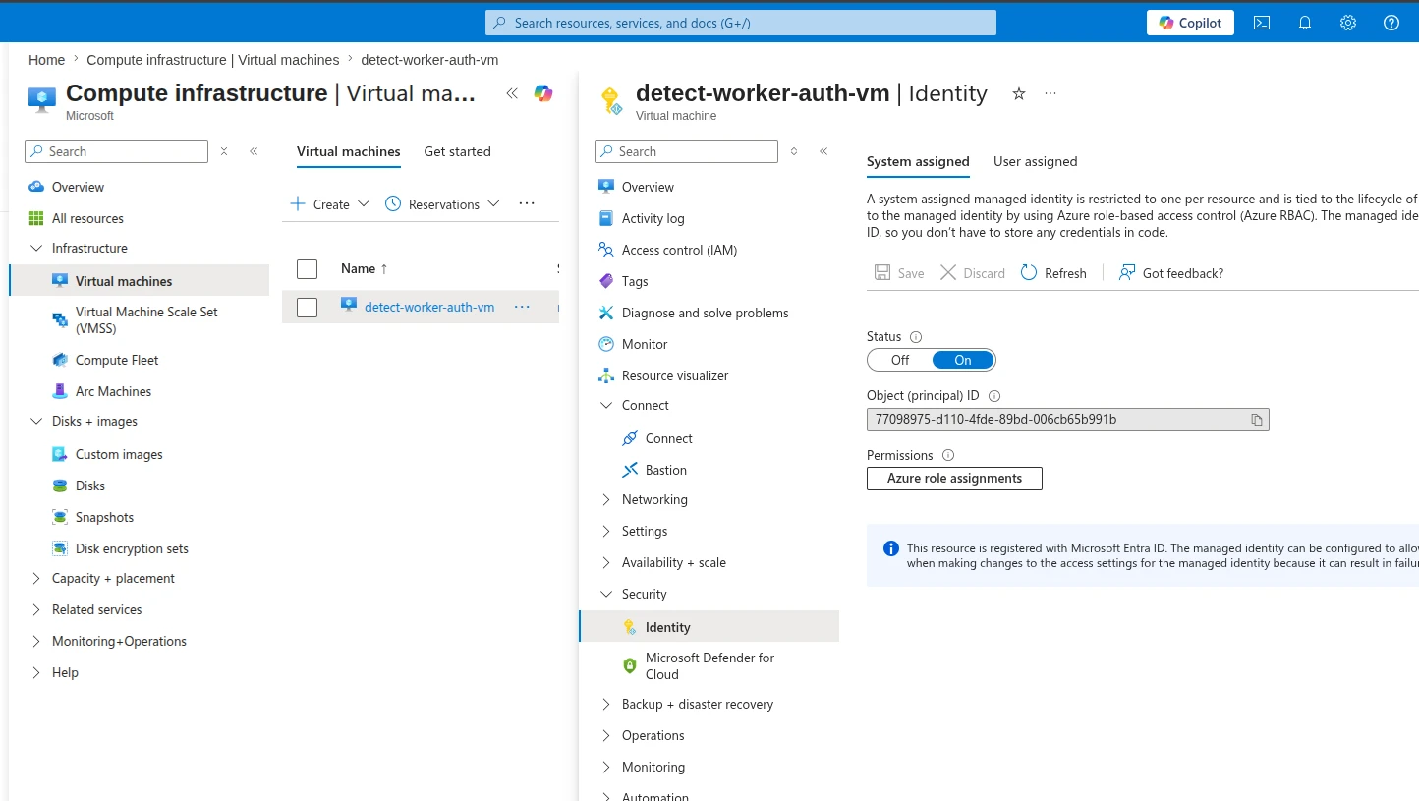Open the notifications bell
Image resolution: width=1419 pixels, height=801 pixels.
tap(1305, 23)
